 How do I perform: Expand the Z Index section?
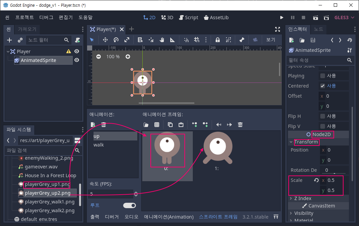pos(291,198)
